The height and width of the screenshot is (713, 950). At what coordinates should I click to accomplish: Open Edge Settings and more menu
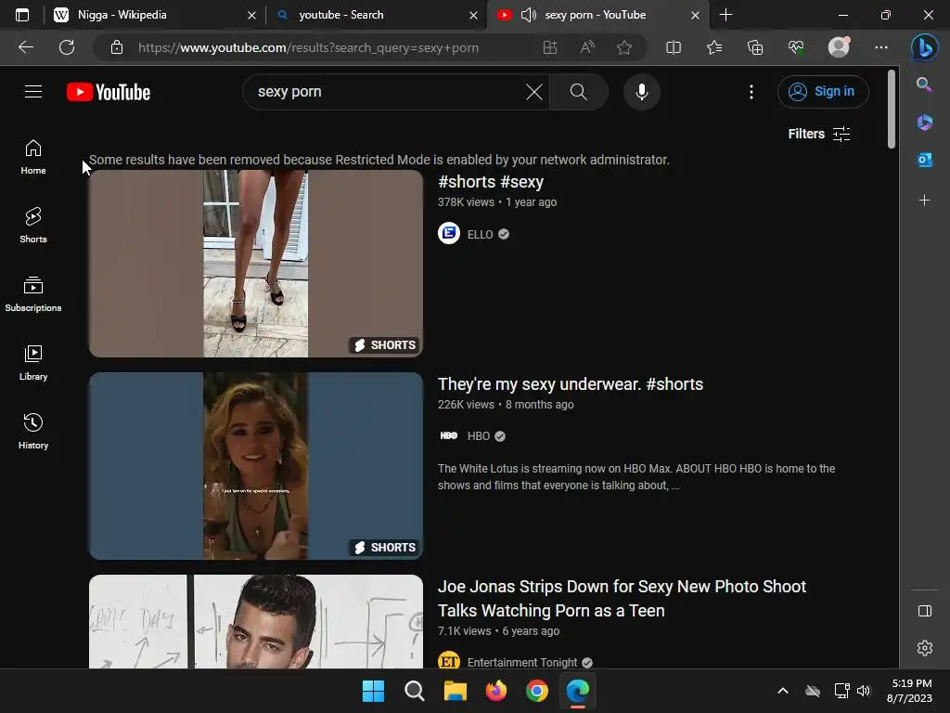(881, 47)
